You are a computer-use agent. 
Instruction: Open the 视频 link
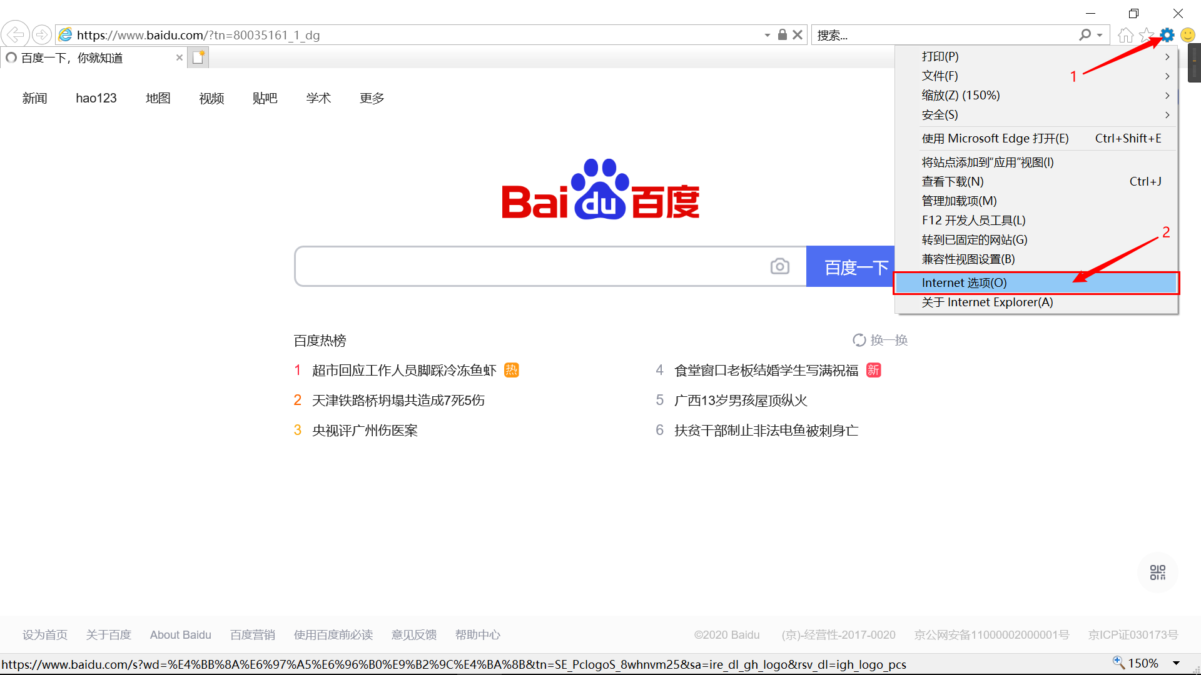[x=211, y=98]
